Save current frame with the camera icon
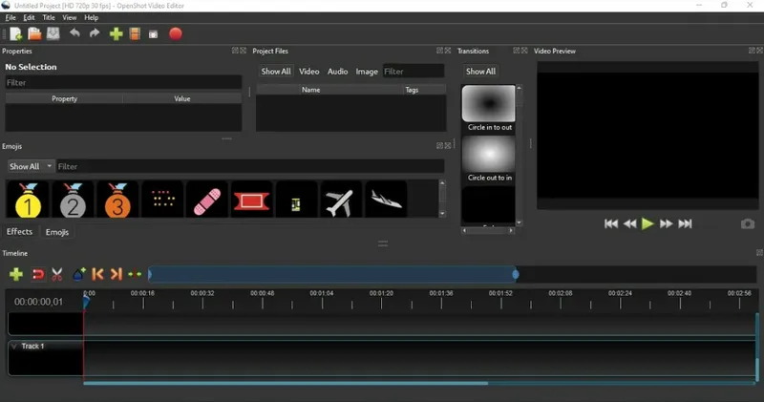The height and width of the screenshot is (402, 764). pyautogui.click(x=748, y=224)
